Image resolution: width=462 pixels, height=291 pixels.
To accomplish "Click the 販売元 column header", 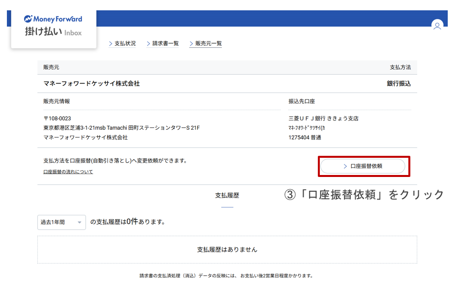I will [51, 67].
